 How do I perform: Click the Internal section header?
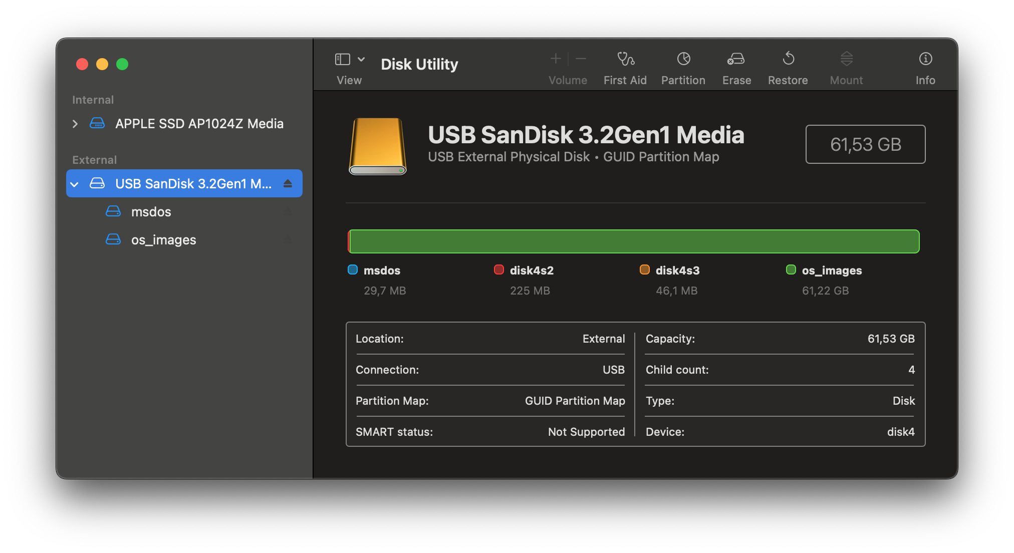click(x=93, y=100)
